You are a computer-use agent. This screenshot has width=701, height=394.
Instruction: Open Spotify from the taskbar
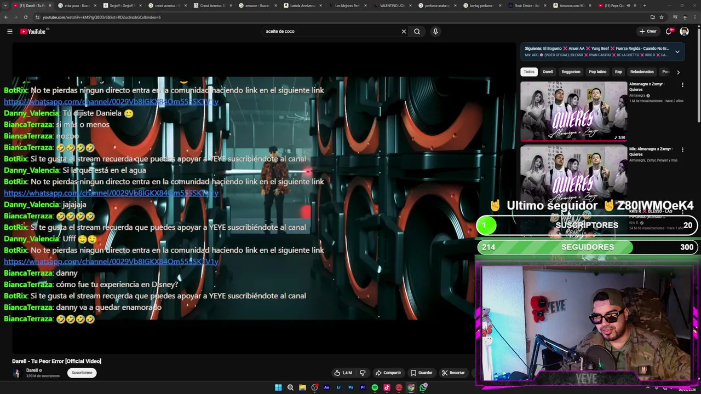point(375,387)
